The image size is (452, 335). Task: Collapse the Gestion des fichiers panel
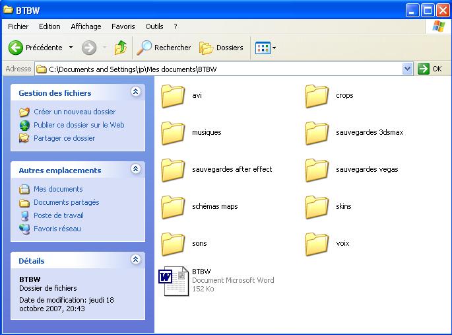tap(136, 93)
